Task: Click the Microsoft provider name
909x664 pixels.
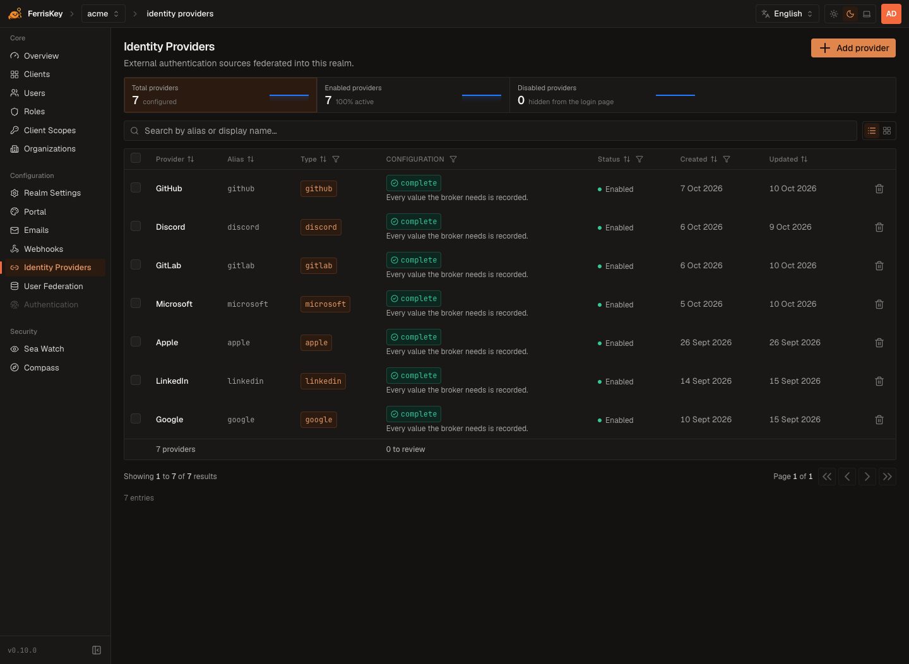Action: 174,304
